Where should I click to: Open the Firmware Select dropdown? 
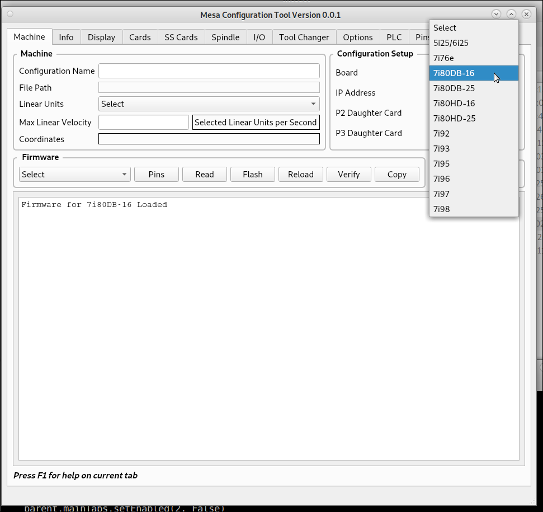[x=75, y=174]
